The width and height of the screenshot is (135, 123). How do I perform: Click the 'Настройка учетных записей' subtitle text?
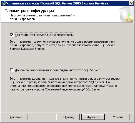(42, 17)
